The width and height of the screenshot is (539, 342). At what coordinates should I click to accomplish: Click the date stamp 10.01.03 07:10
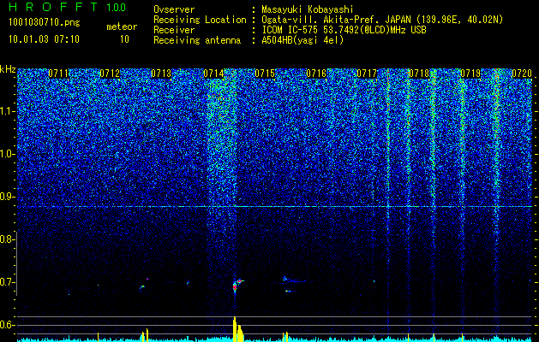pyautogui.click(x=44, y=39)
